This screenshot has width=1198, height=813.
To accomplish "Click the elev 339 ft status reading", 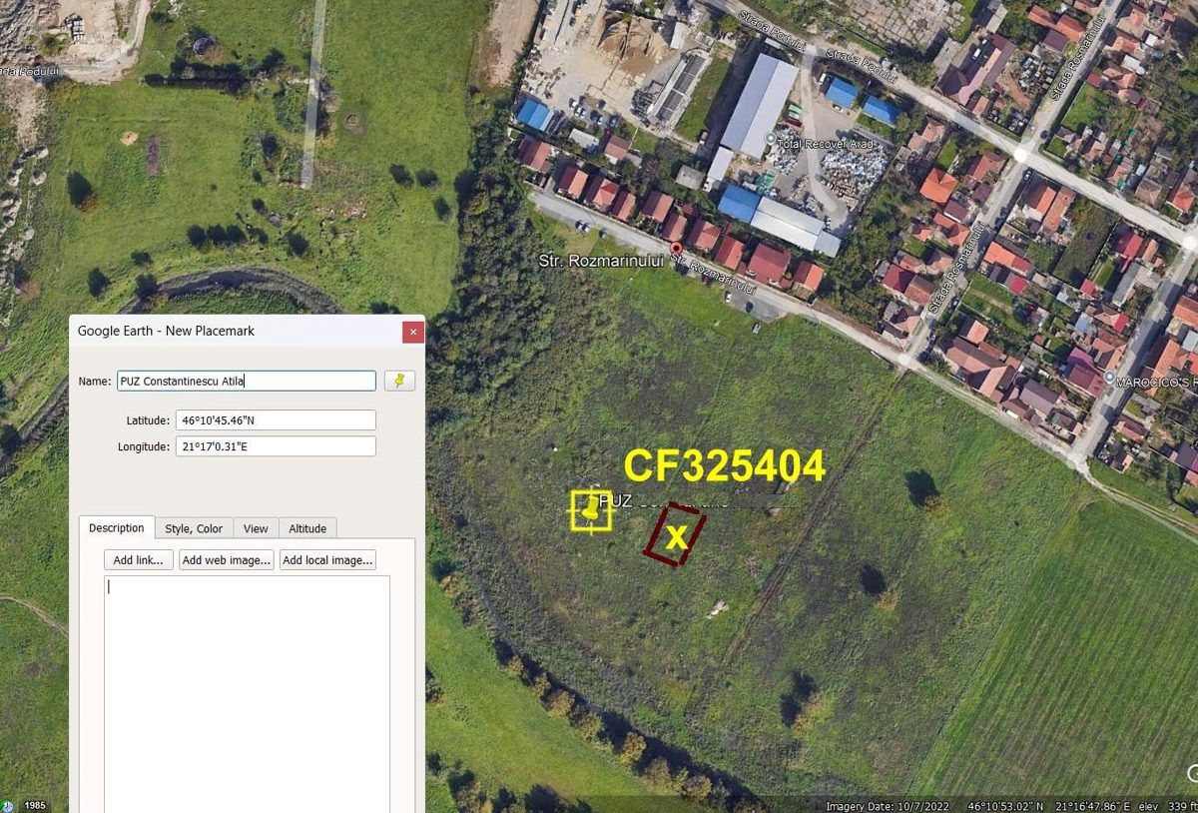I will 1166,806.
